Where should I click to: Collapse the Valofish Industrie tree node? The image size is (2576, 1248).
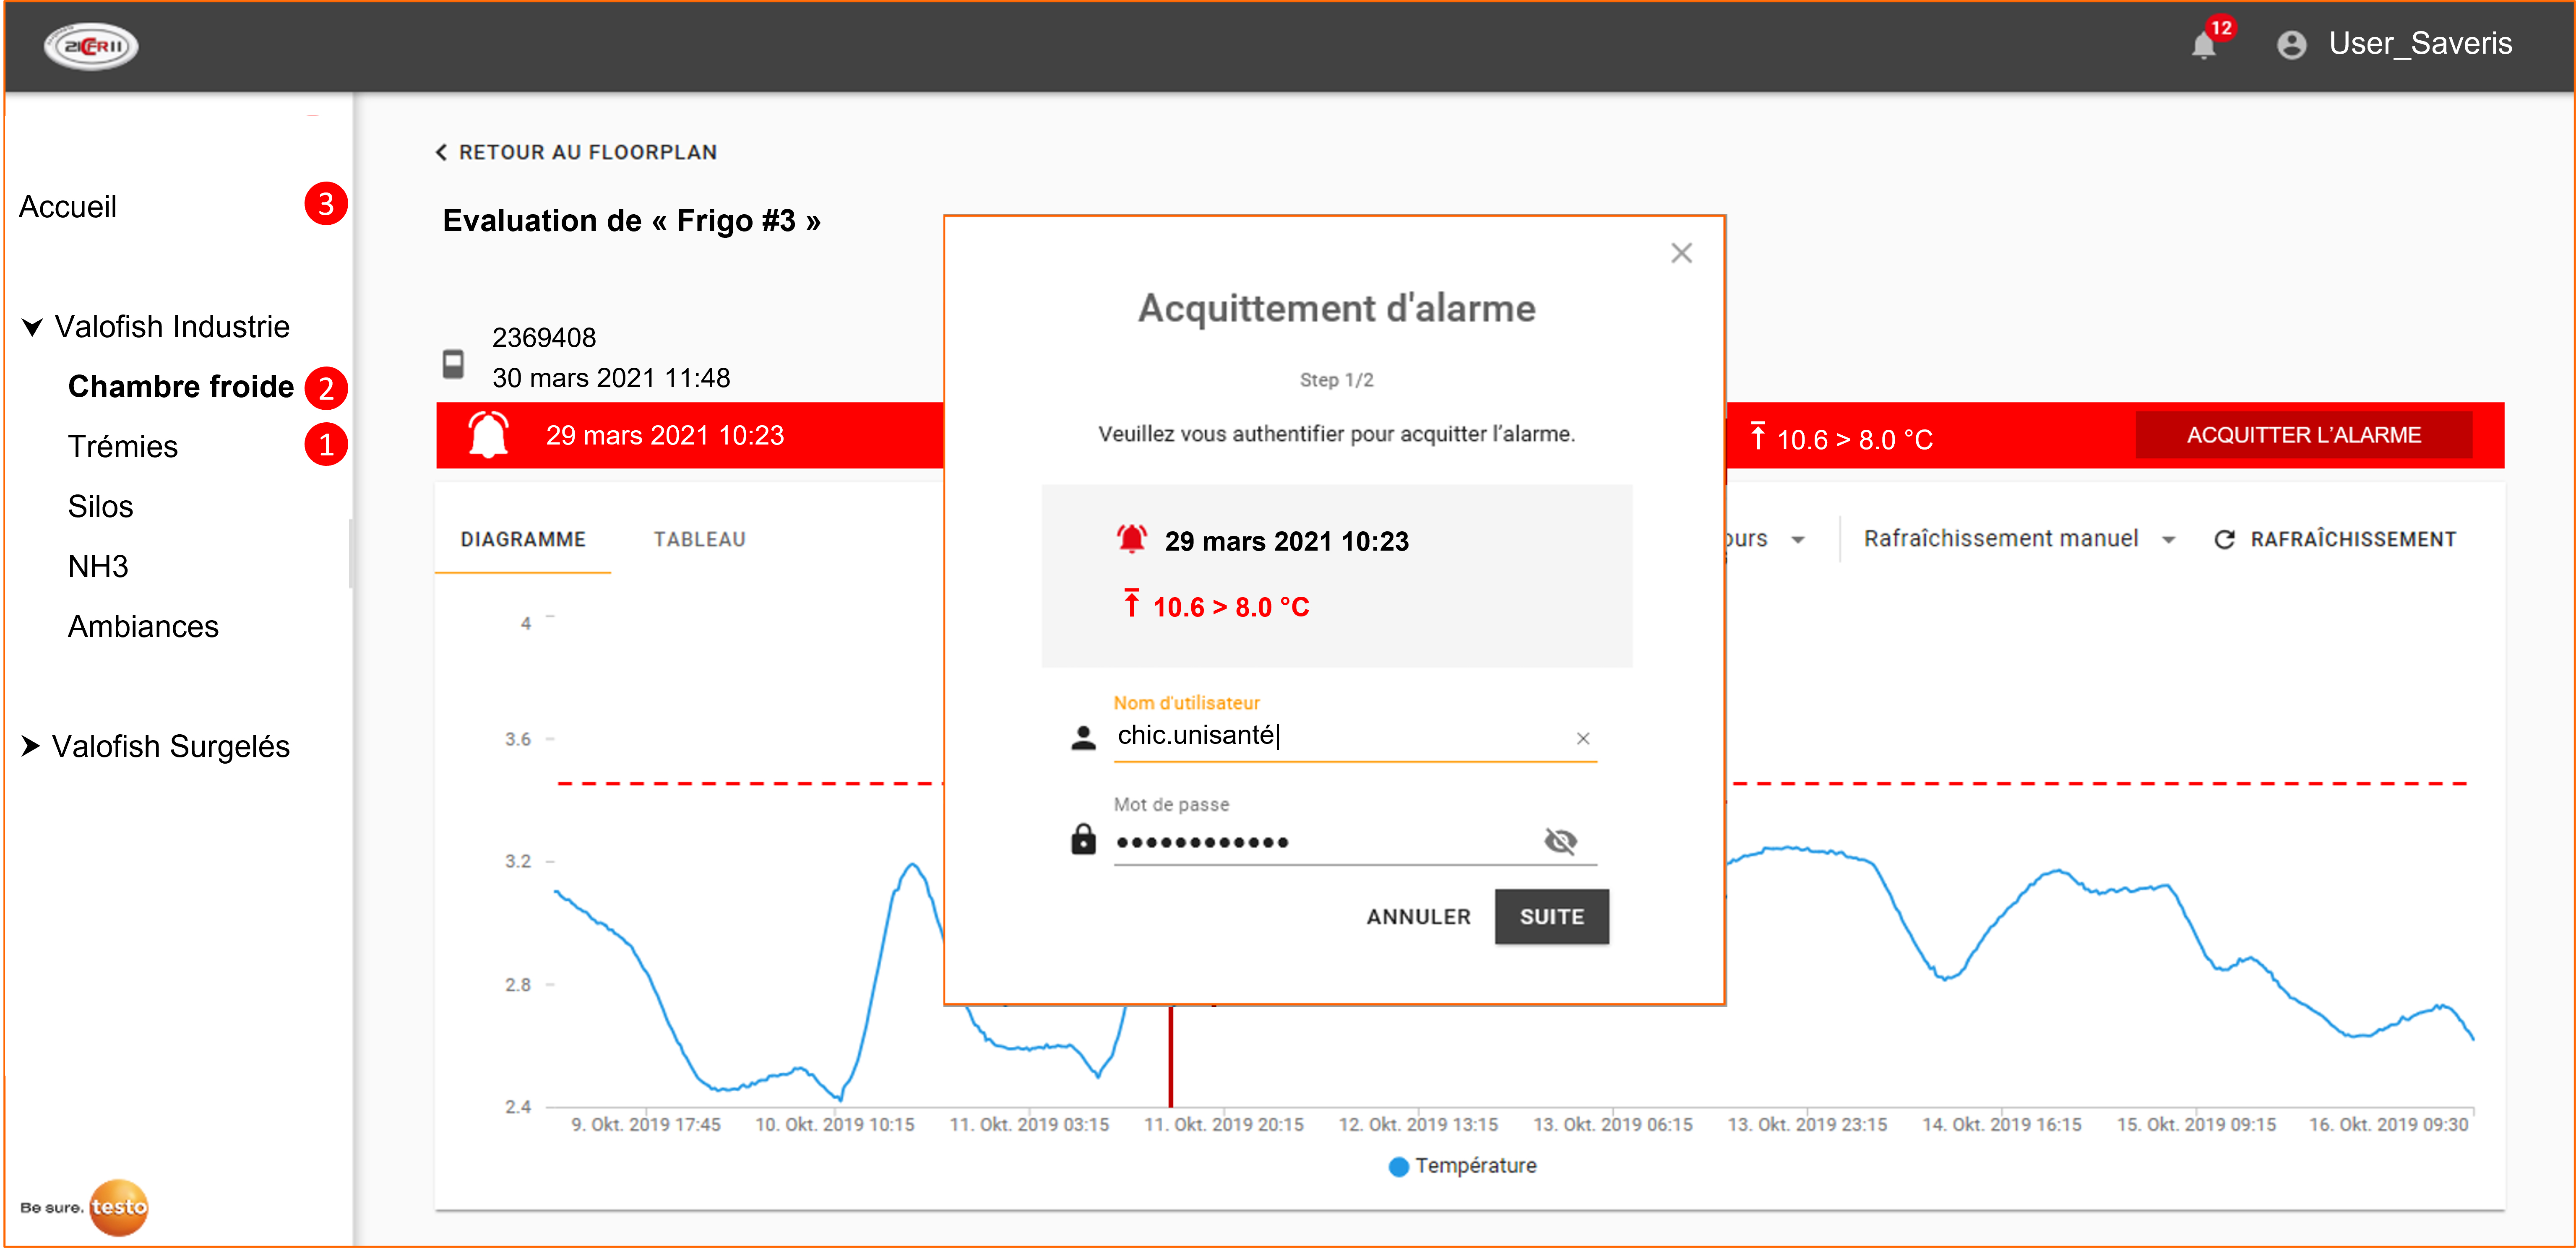32,327
